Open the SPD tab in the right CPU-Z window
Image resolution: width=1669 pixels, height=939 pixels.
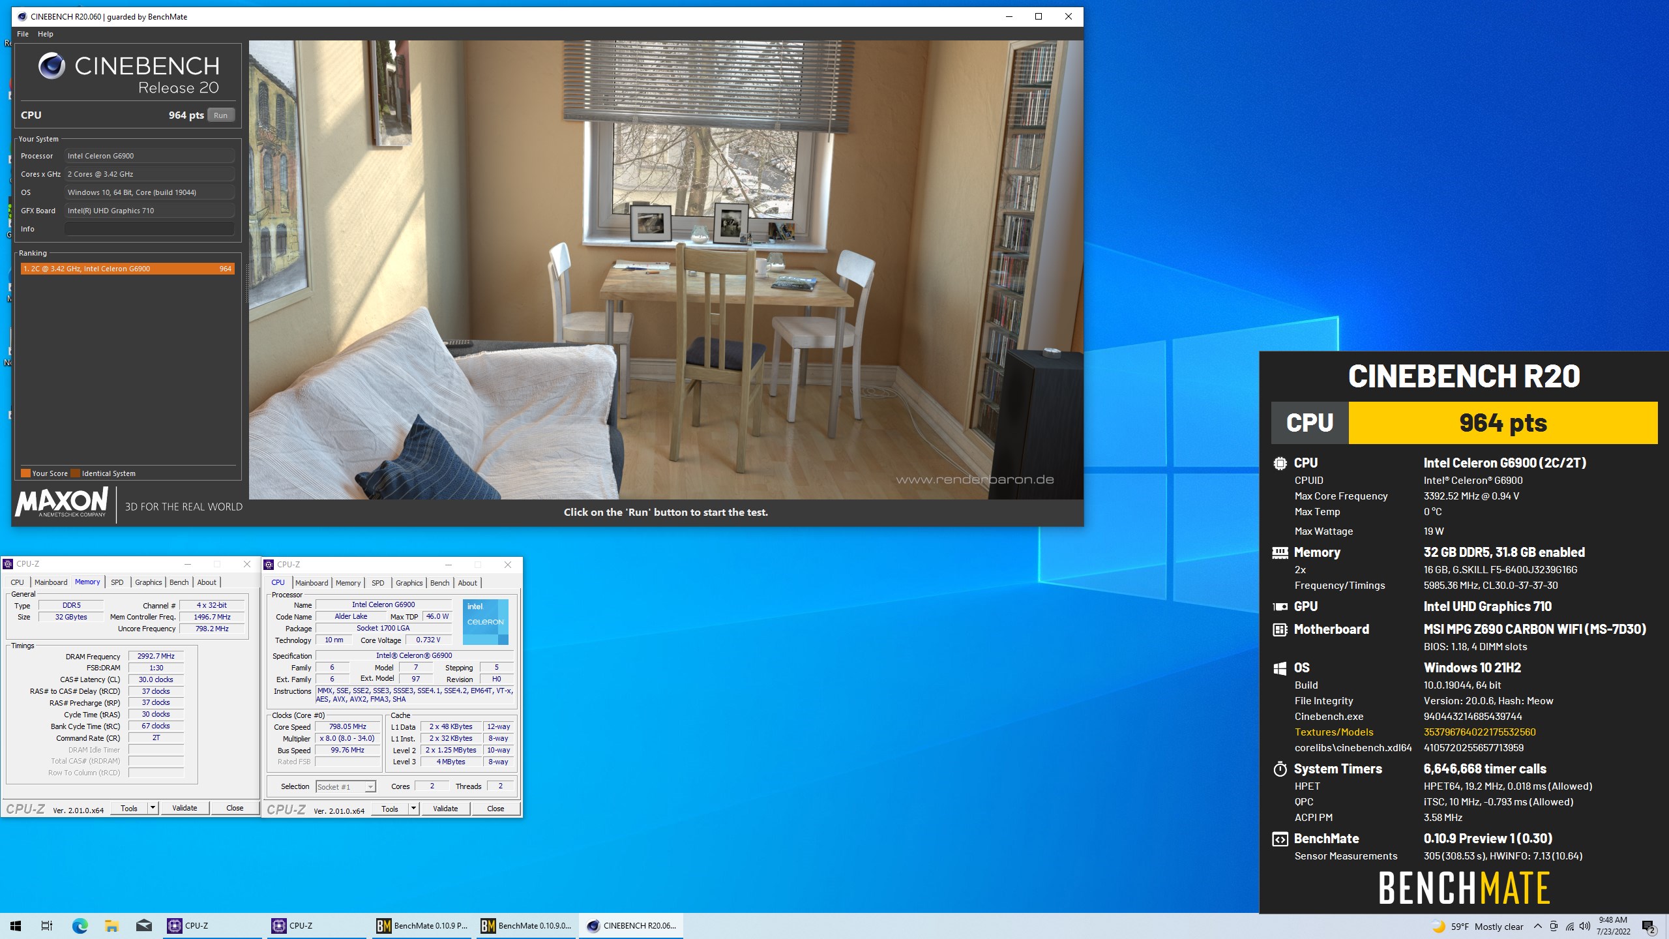[378, 583]
